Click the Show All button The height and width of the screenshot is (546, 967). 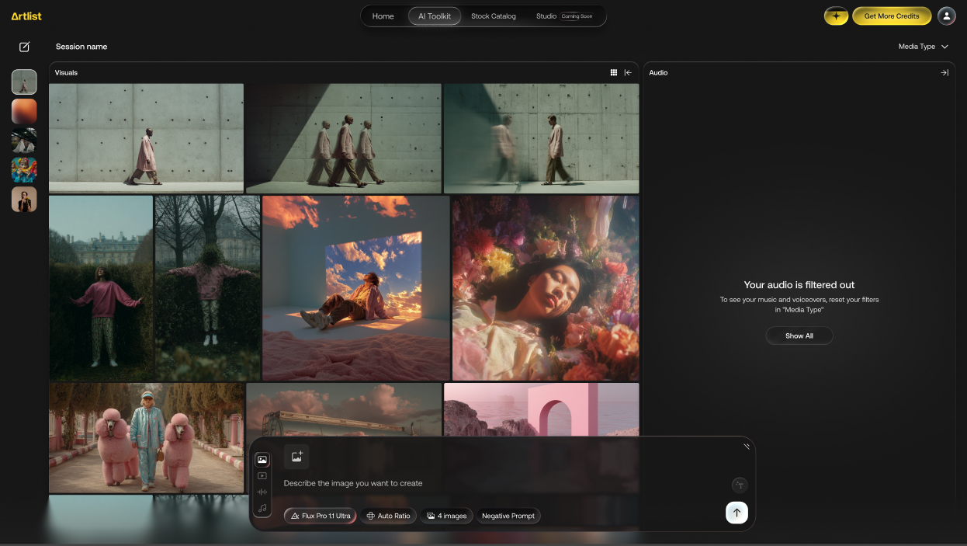[799, 336]
